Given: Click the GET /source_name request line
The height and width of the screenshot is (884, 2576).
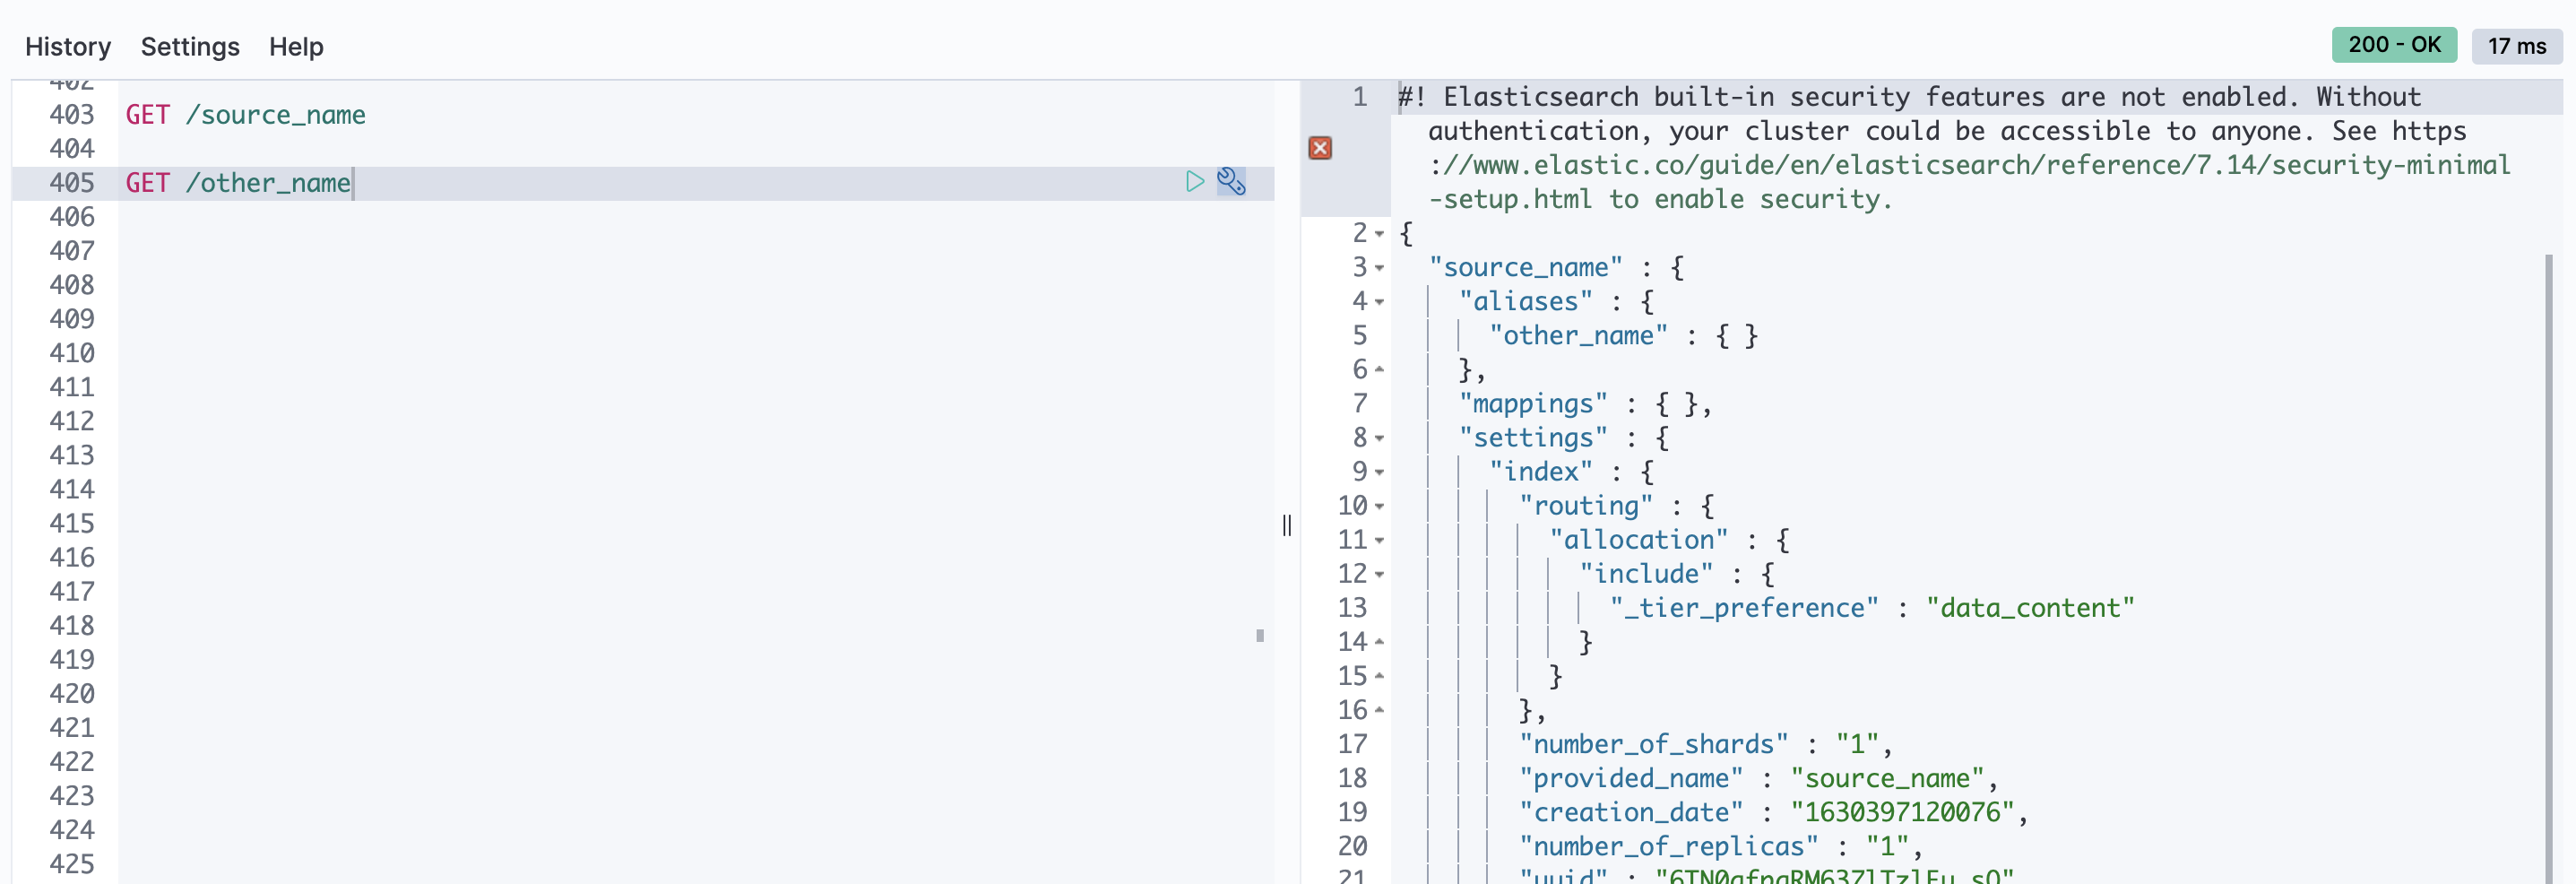Looking at the screenshot, I should tap(245, 115).
